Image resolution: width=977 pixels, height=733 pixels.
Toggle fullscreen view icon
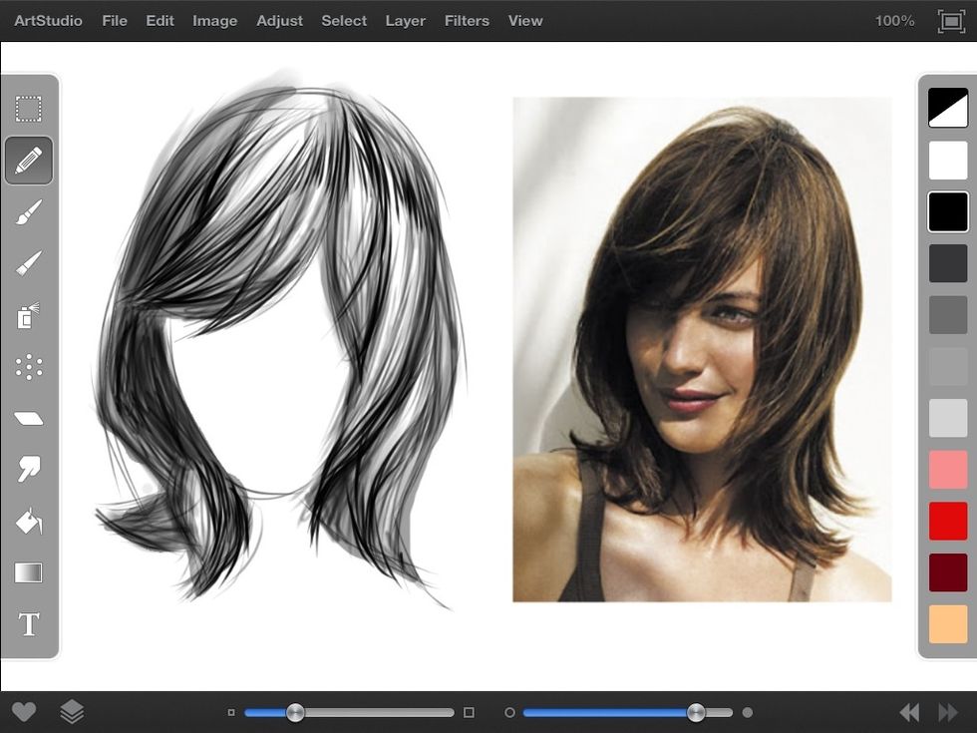click(951, 21)
